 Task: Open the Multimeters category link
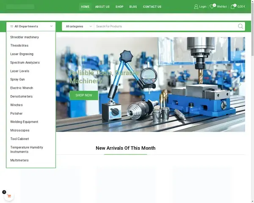click(19, 160)
